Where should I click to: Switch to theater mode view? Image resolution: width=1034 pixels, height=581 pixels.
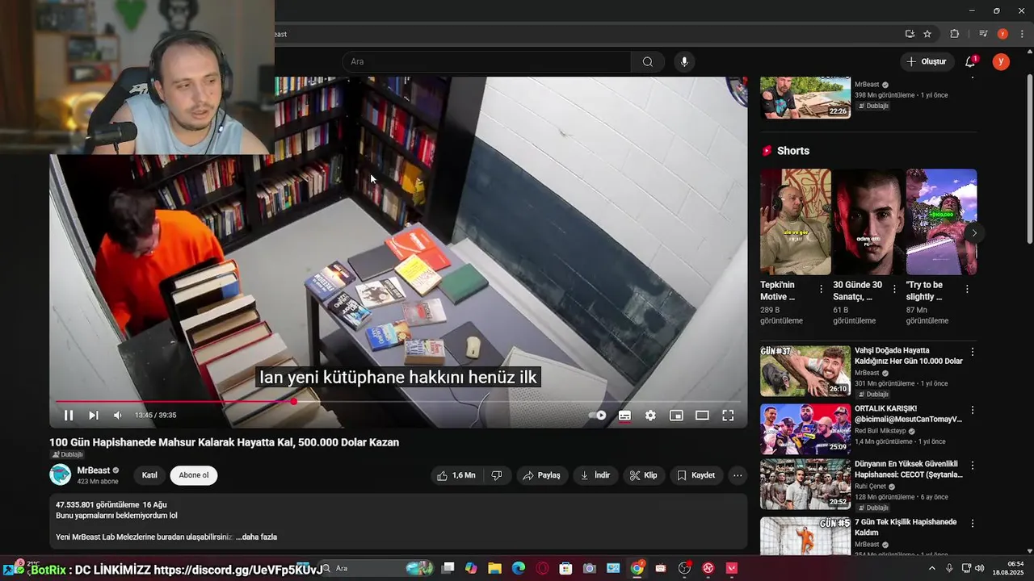(x=702, y=415)
